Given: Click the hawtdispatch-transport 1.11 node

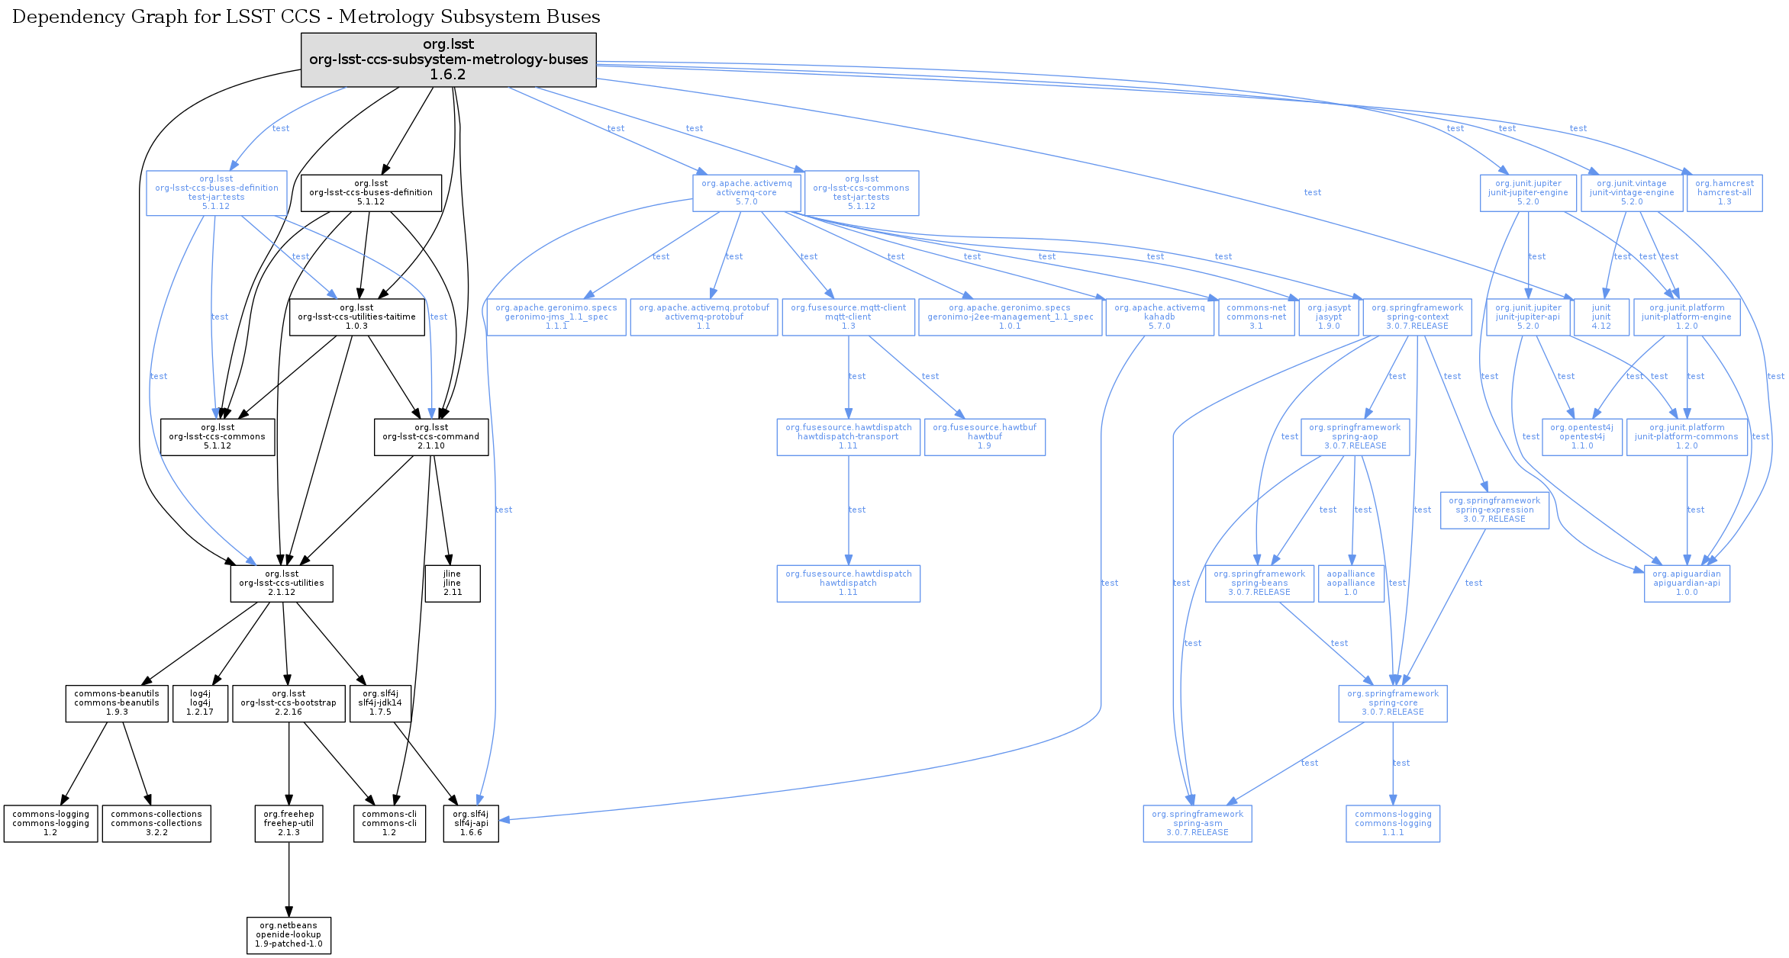Looking at the screenshot, I should point(848,436).
